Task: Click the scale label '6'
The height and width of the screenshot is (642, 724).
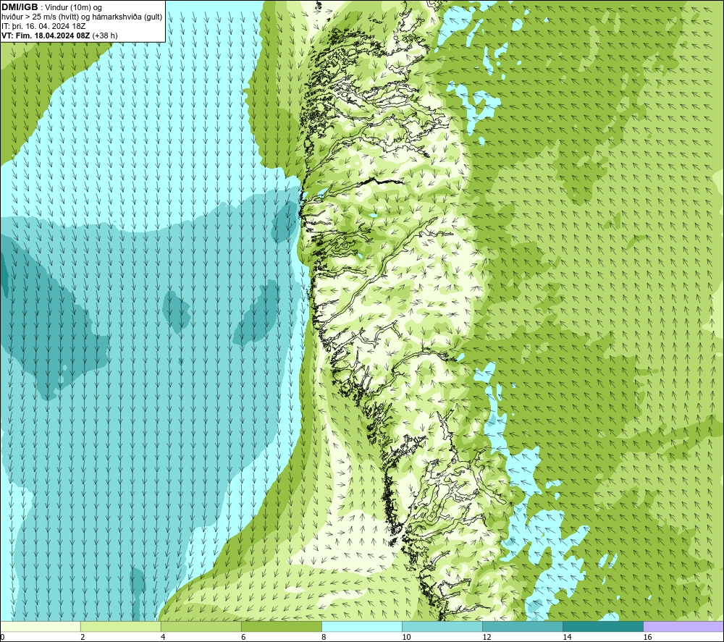Action: [243, 638]
